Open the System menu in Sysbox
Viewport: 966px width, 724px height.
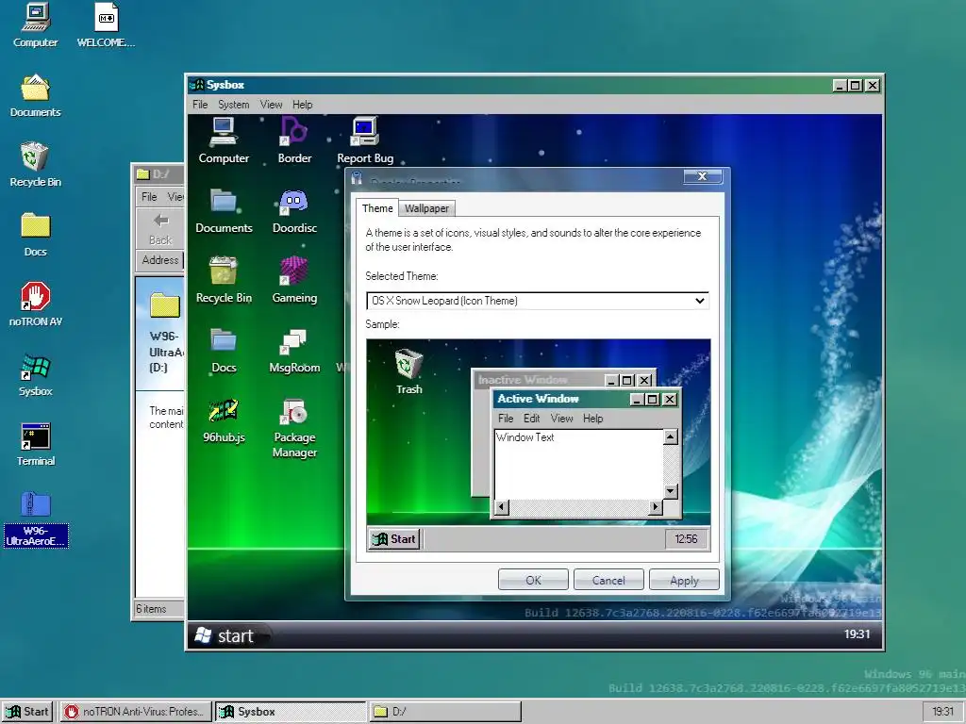pos(234,105)
